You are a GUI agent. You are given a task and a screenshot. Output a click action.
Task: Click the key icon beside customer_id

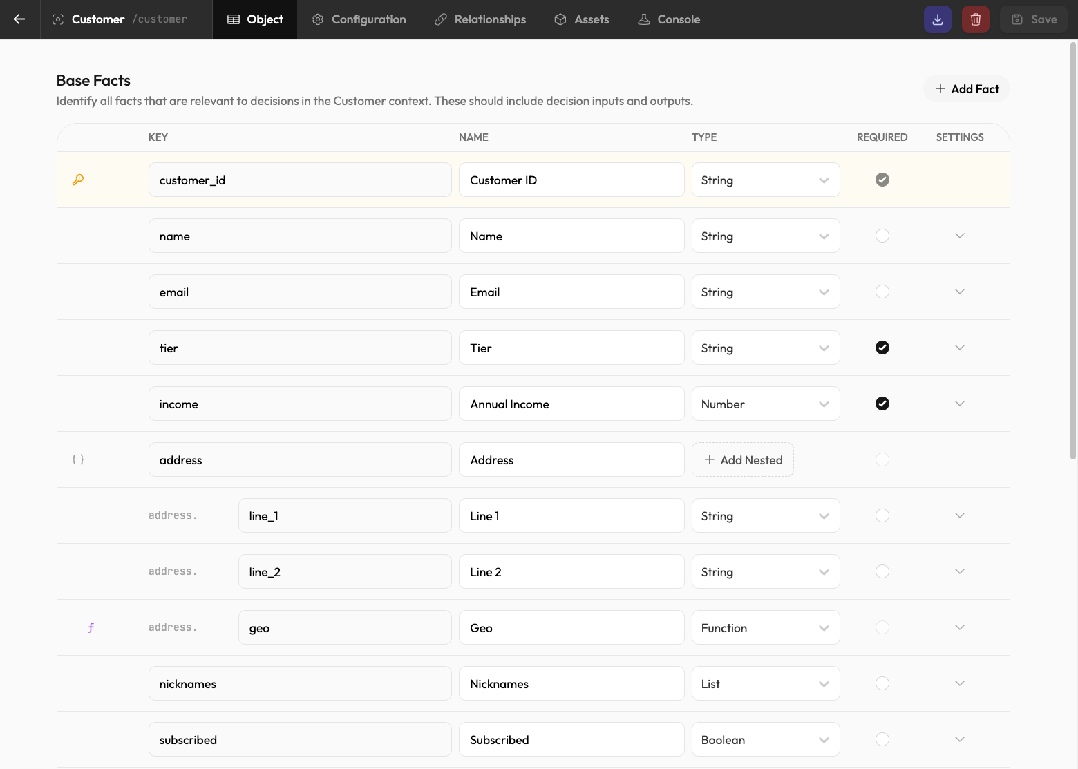[78, 180]
